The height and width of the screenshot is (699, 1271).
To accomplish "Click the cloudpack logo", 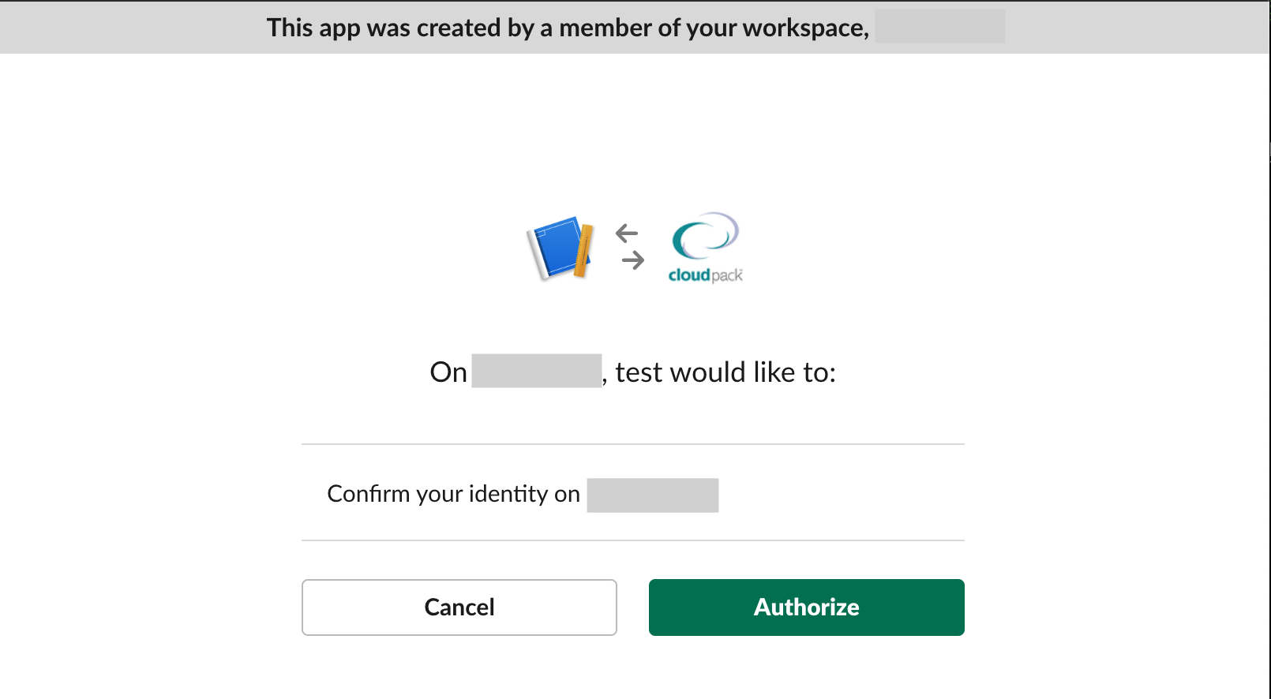I will (x=705, y=247).
